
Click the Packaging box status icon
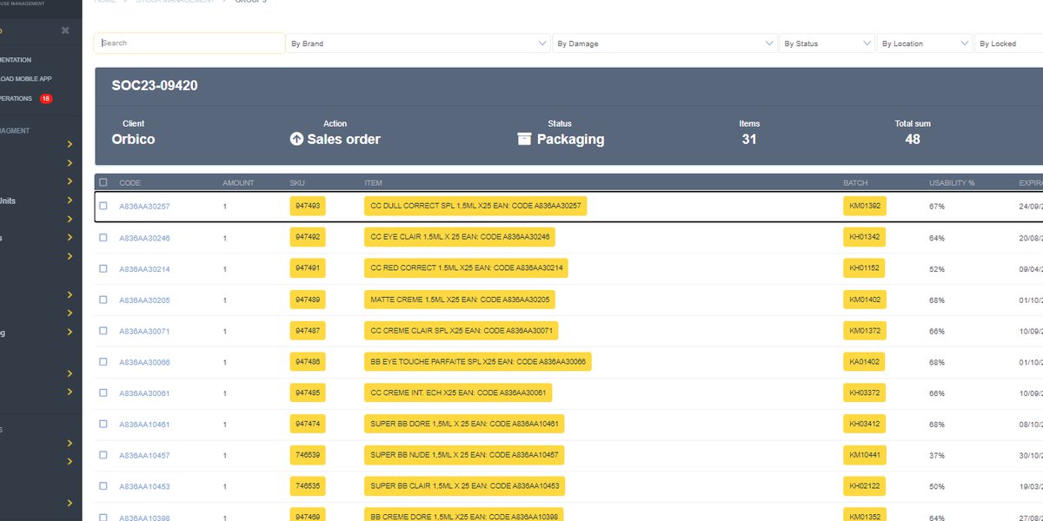pos(524,139)
